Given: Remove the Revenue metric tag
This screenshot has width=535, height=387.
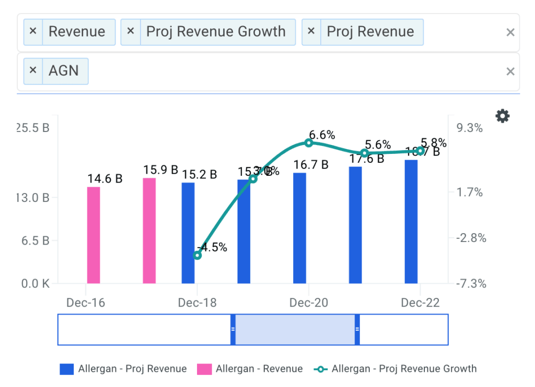Looking at the screenshot, I should tap(33, 31).
